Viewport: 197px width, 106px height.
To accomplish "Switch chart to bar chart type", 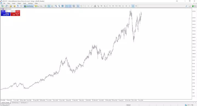I will click(x=45, y=6).
